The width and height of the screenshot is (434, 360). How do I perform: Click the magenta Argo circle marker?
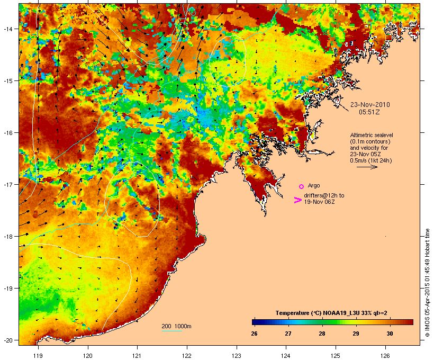[x=302, y=186]
